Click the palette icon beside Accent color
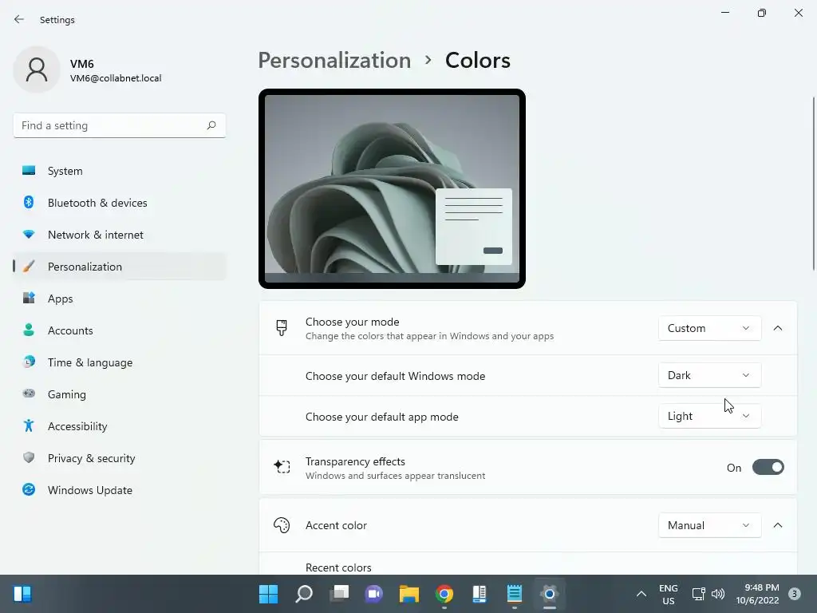 point(282,525)
